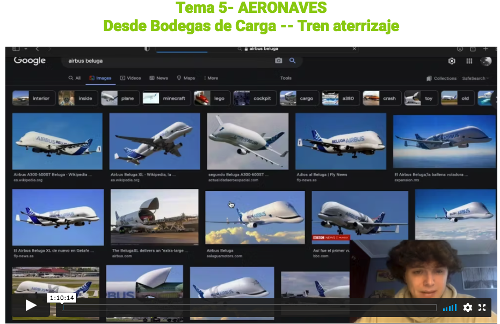
Task: Filter images by the lego chip
Action: pos(212,98)
